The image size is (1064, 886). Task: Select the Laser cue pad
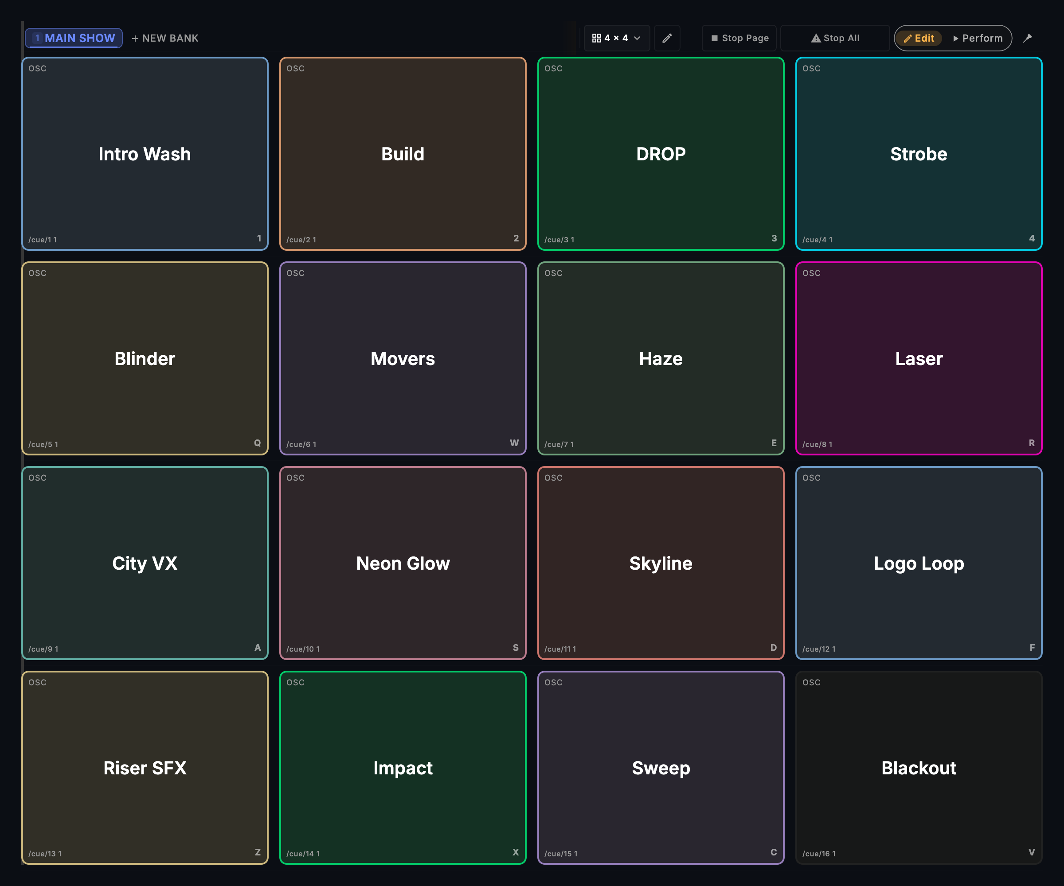click(x=919, y=358)
